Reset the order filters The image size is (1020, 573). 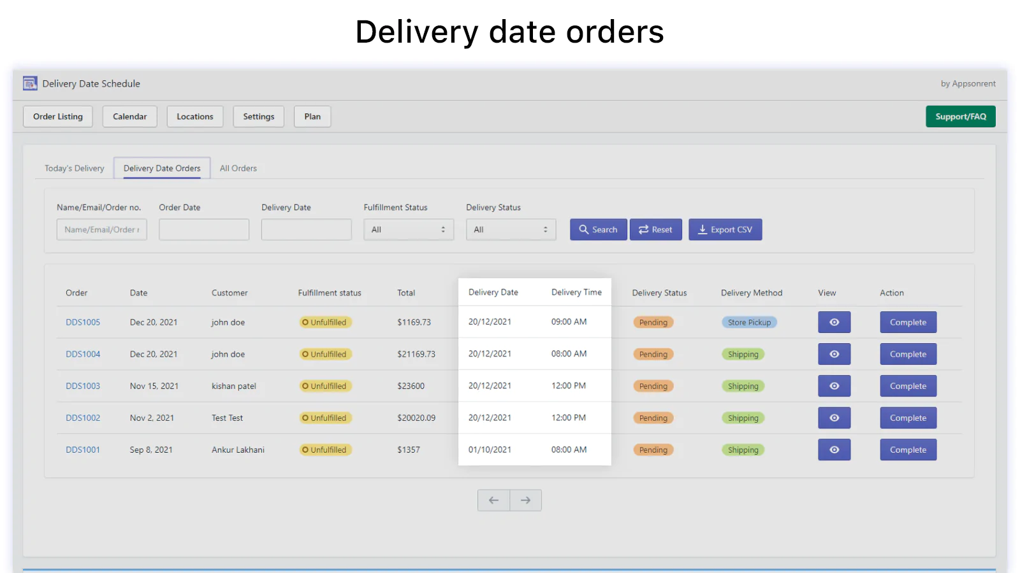[x=655, y=230]
